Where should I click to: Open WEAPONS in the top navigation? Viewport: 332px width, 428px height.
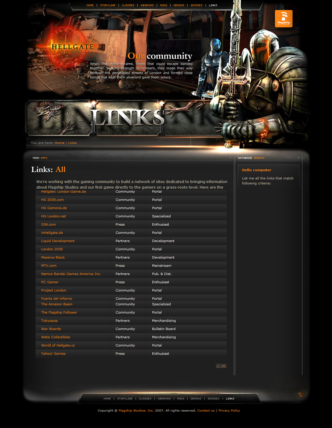[147, 5]
